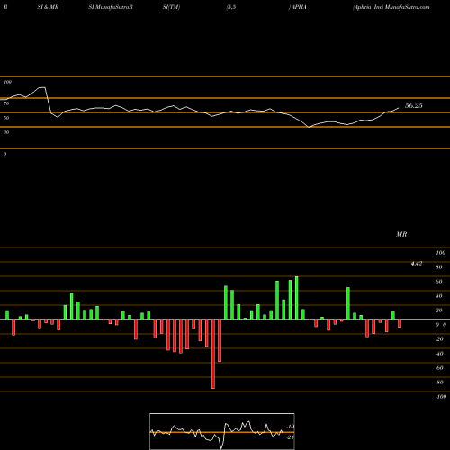Click the '(5,5' parameter text in header
450x450 pixels.
[x=231, y=7]
